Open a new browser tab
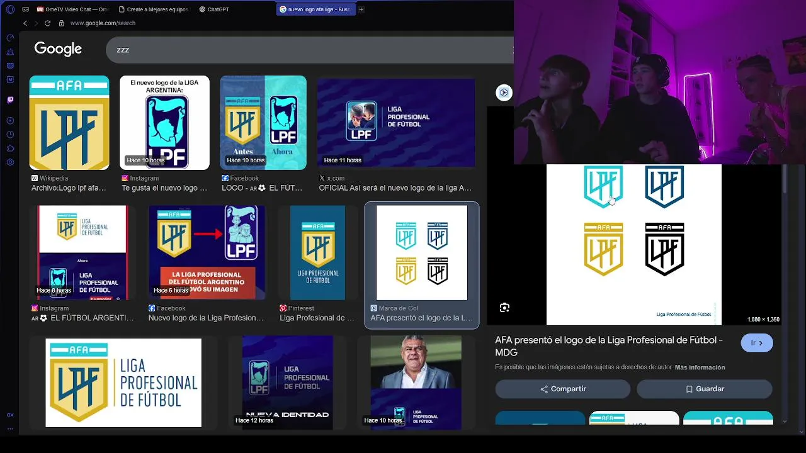 pyautogui.click(x=361, y=9)
